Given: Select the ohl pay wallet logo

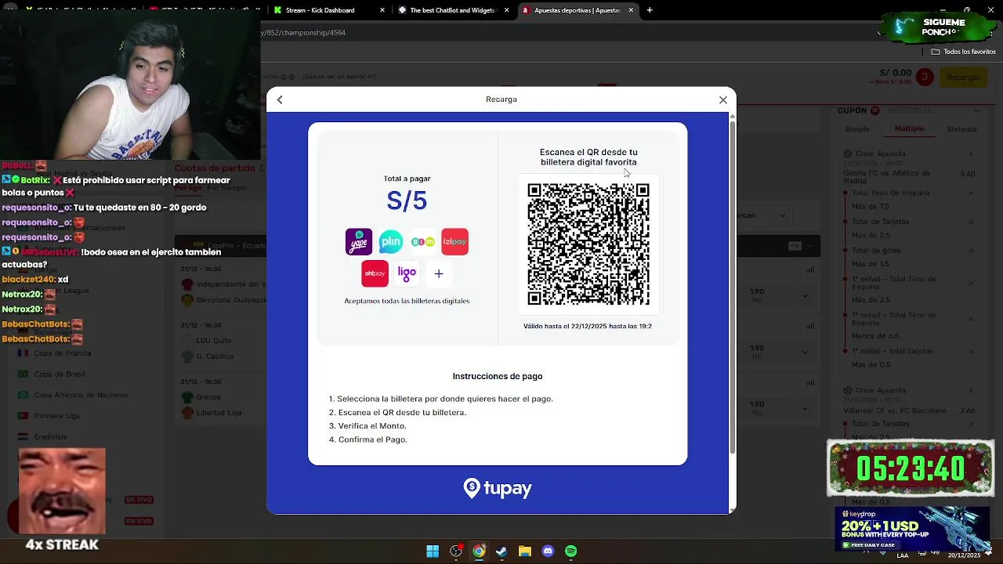Looking at the screenshot, I should coord(375,273).
